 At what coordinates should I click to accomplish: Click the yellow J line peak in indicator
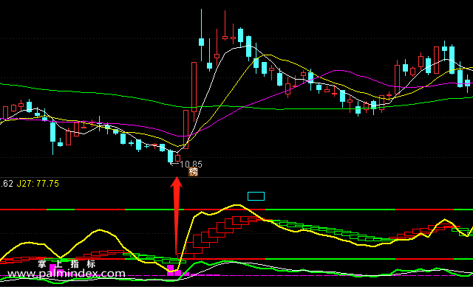point(237,205)
